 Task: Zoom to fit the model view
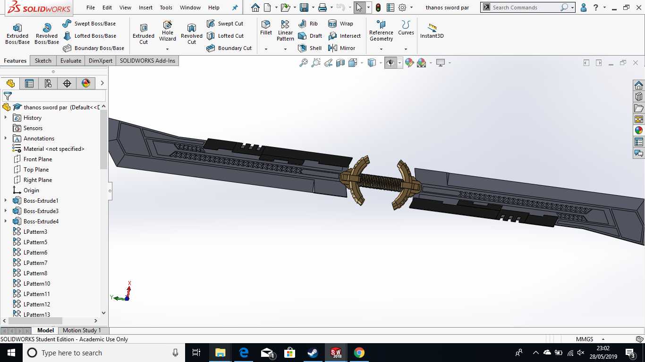click(x=304, y=63)
